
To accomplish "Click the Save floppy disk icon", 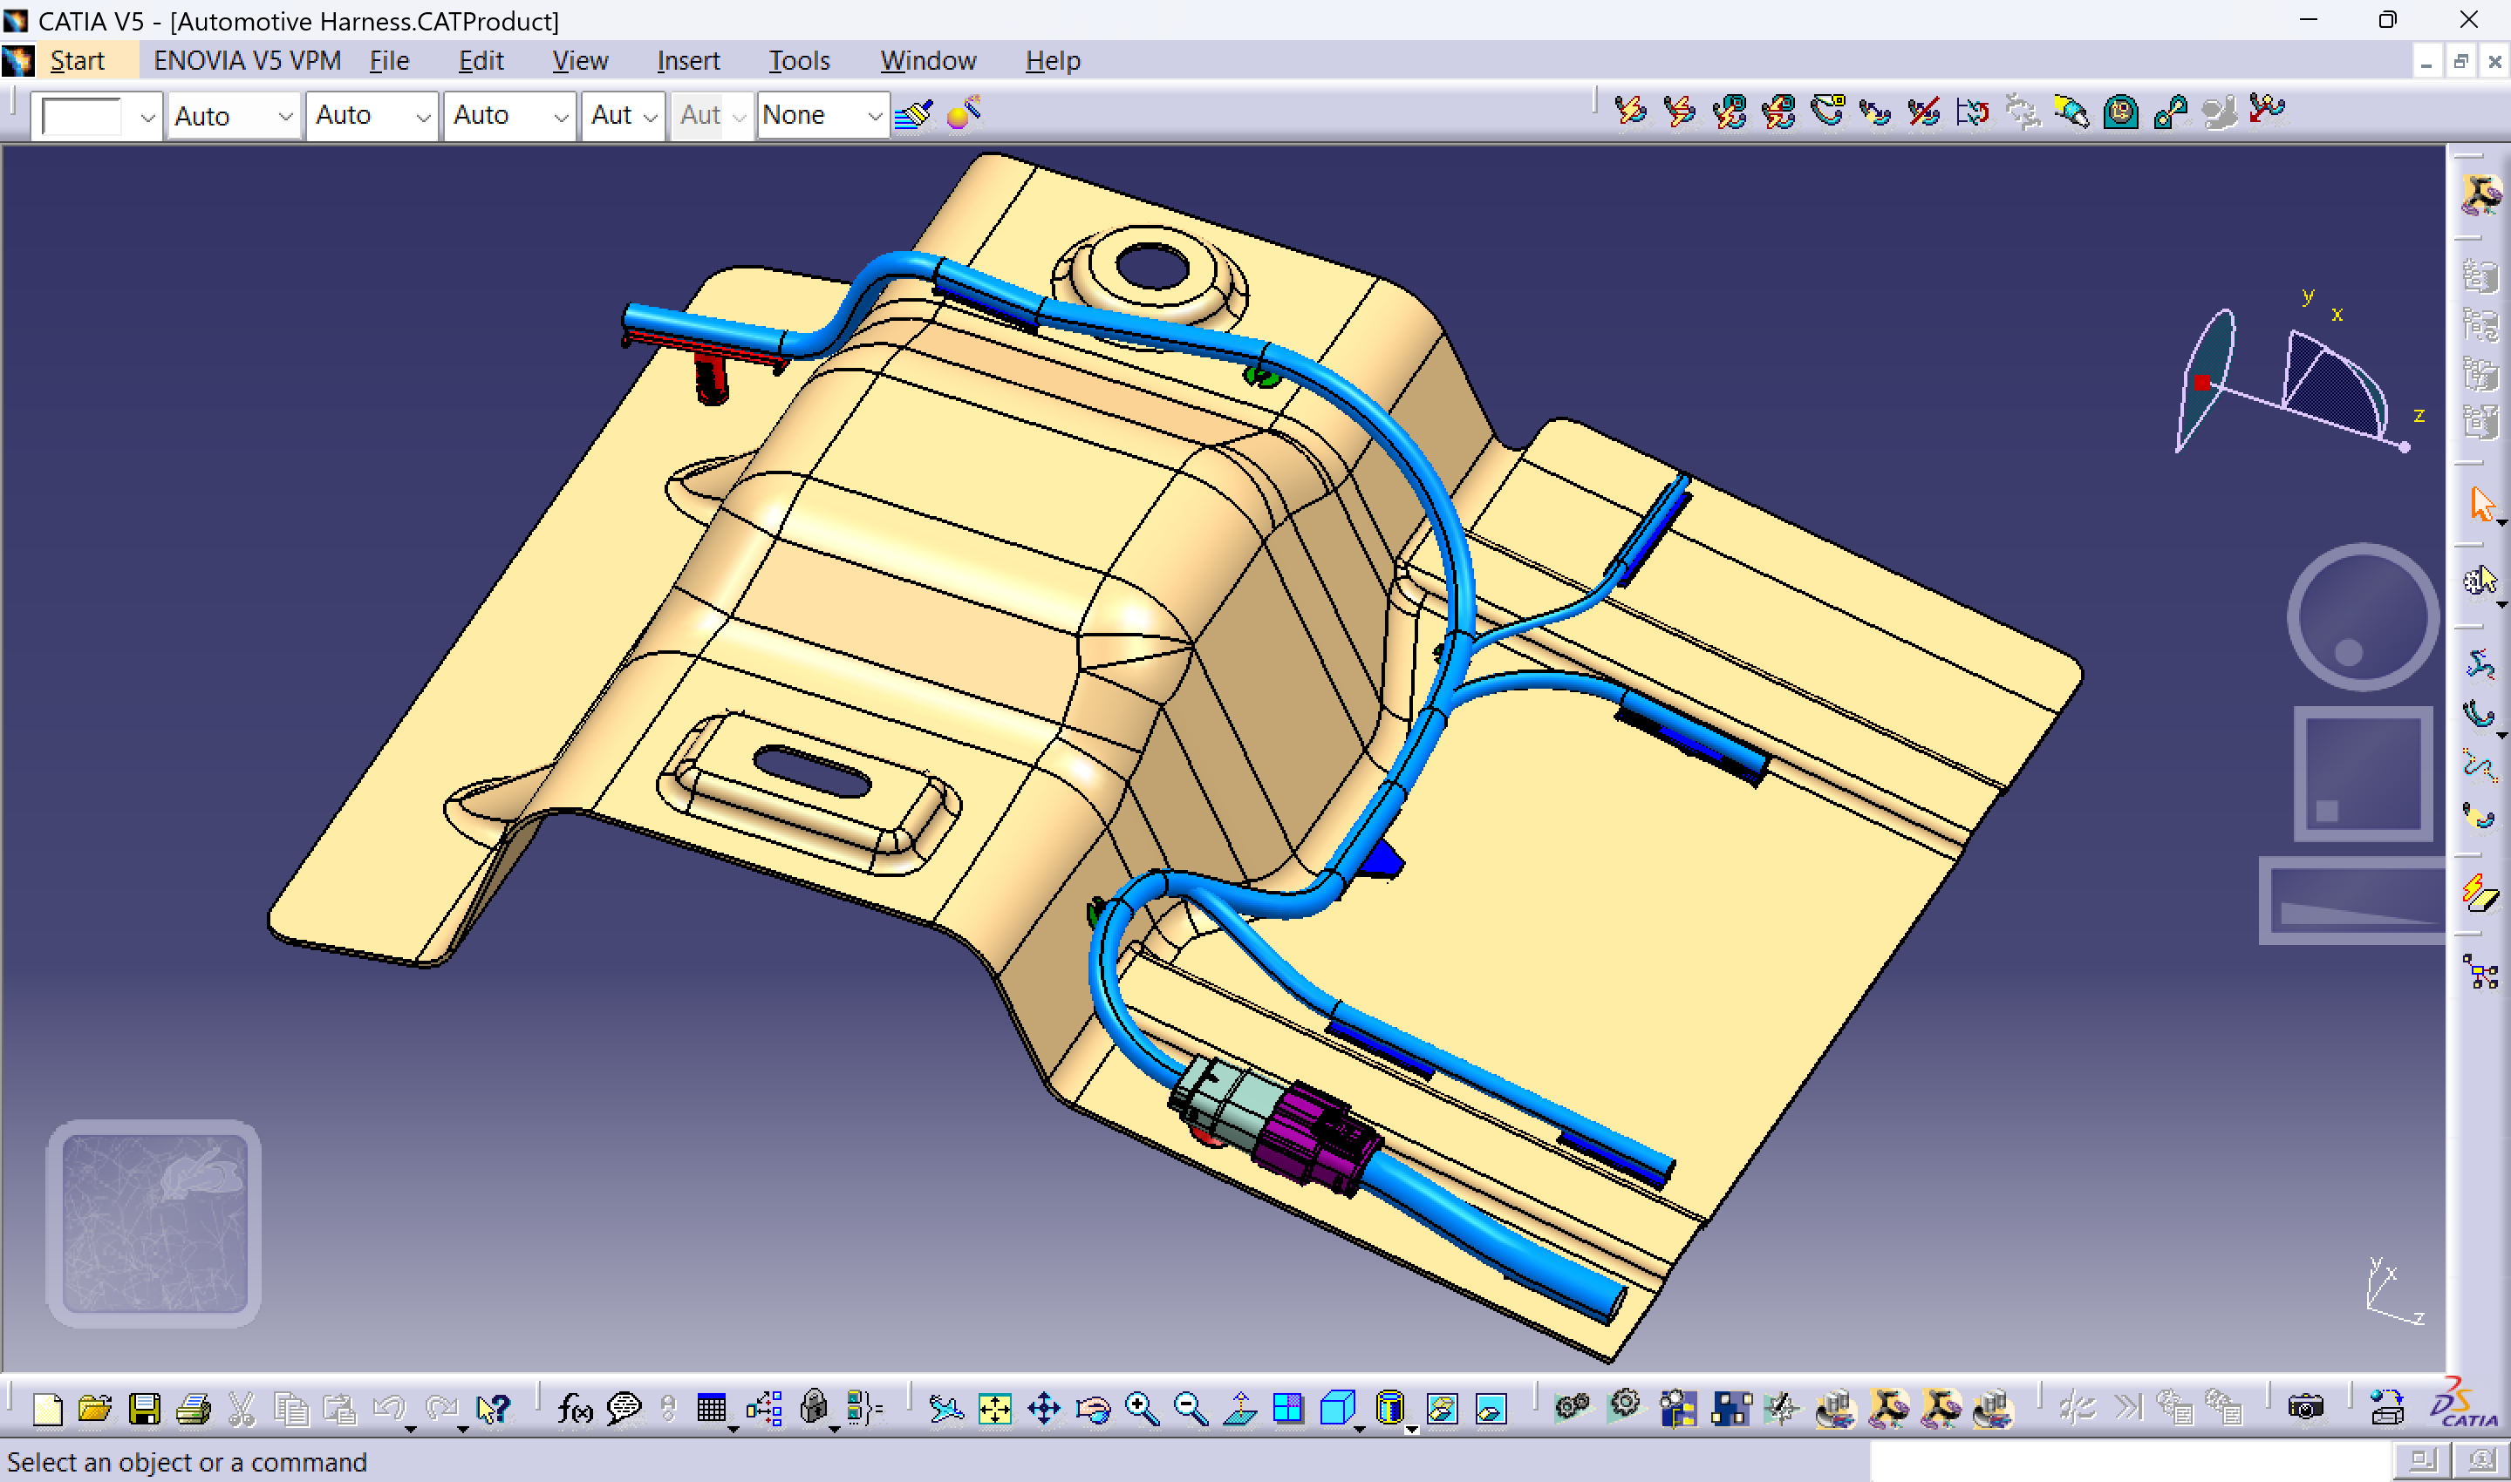I will click(x=145, y=1409).
